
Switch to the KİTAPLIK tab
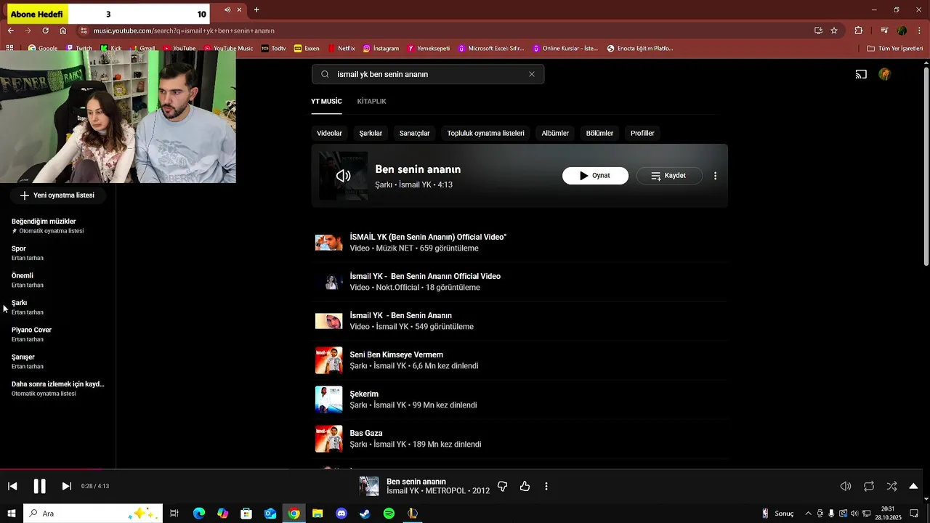pyautogui.click(x=371, y=101)
